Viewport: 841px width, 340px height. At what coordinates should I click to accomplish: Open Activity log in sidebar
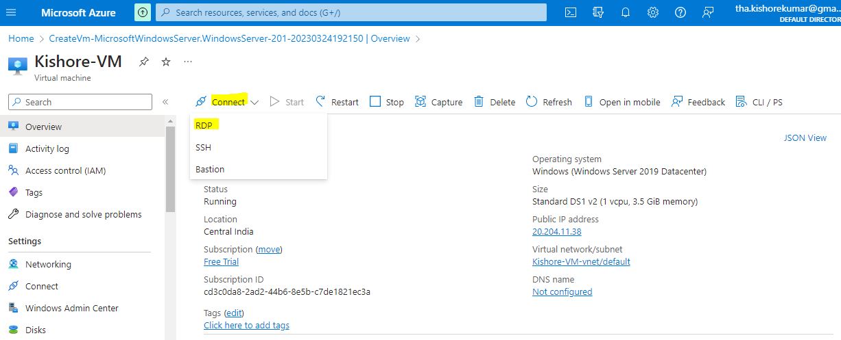[47, 148]
